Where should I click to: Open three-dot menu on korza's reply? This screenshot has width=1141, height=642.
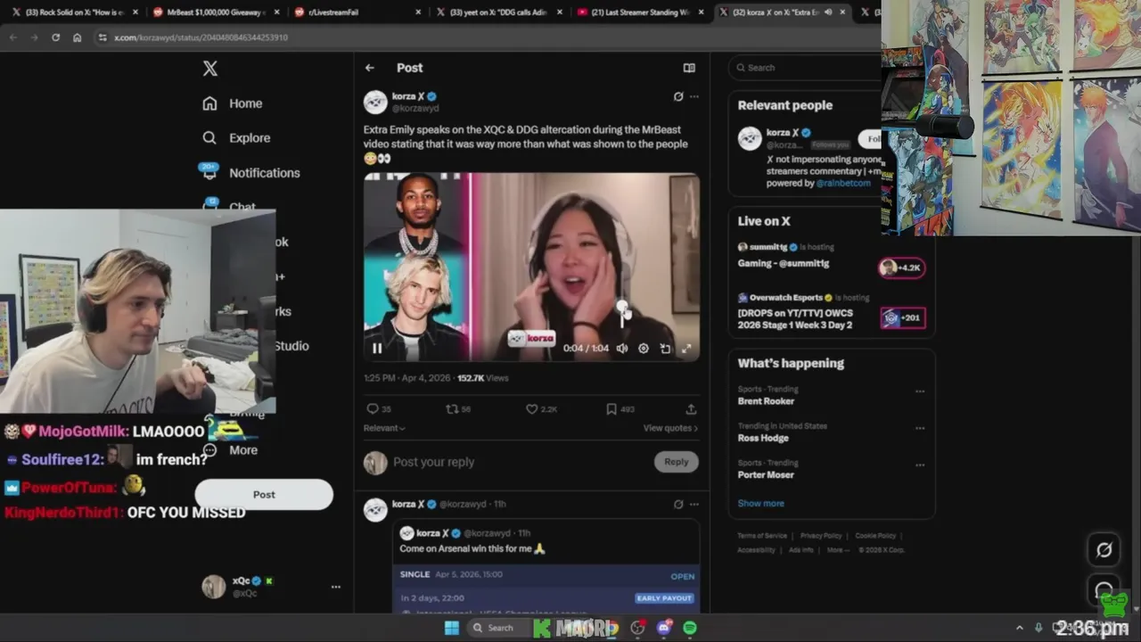pos(694,504)
